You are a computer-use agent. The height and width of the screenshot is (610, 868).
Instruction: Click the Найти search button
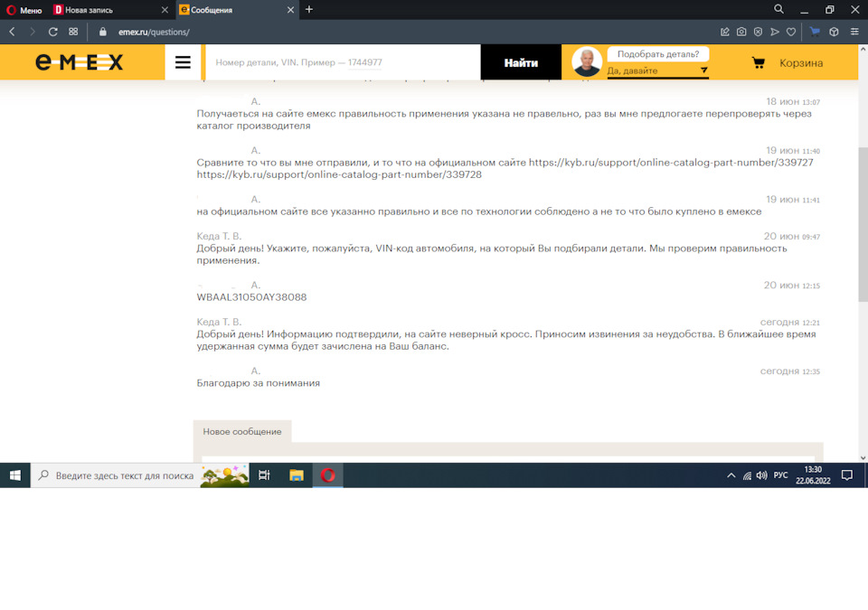pyautogui.click(x=521, y=62)
